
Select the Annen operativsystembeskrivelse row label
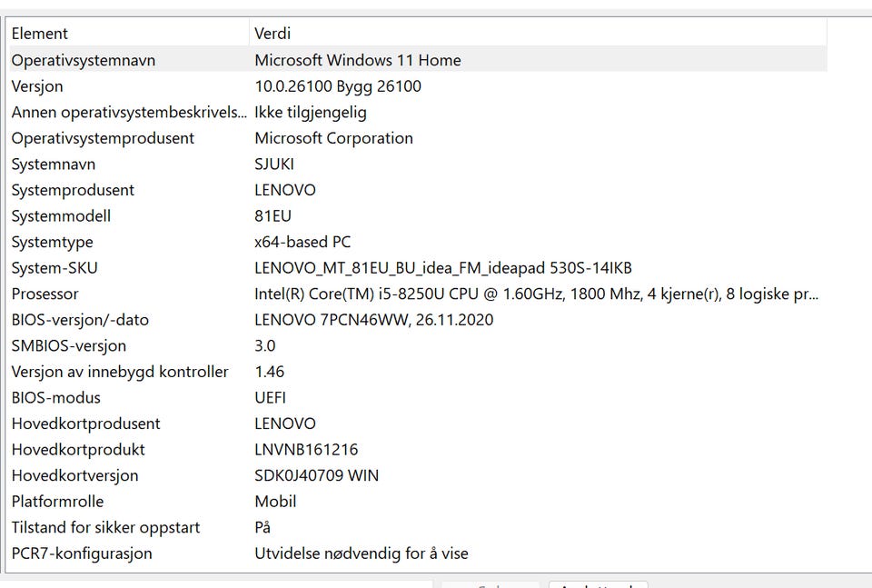pos(129,113)
